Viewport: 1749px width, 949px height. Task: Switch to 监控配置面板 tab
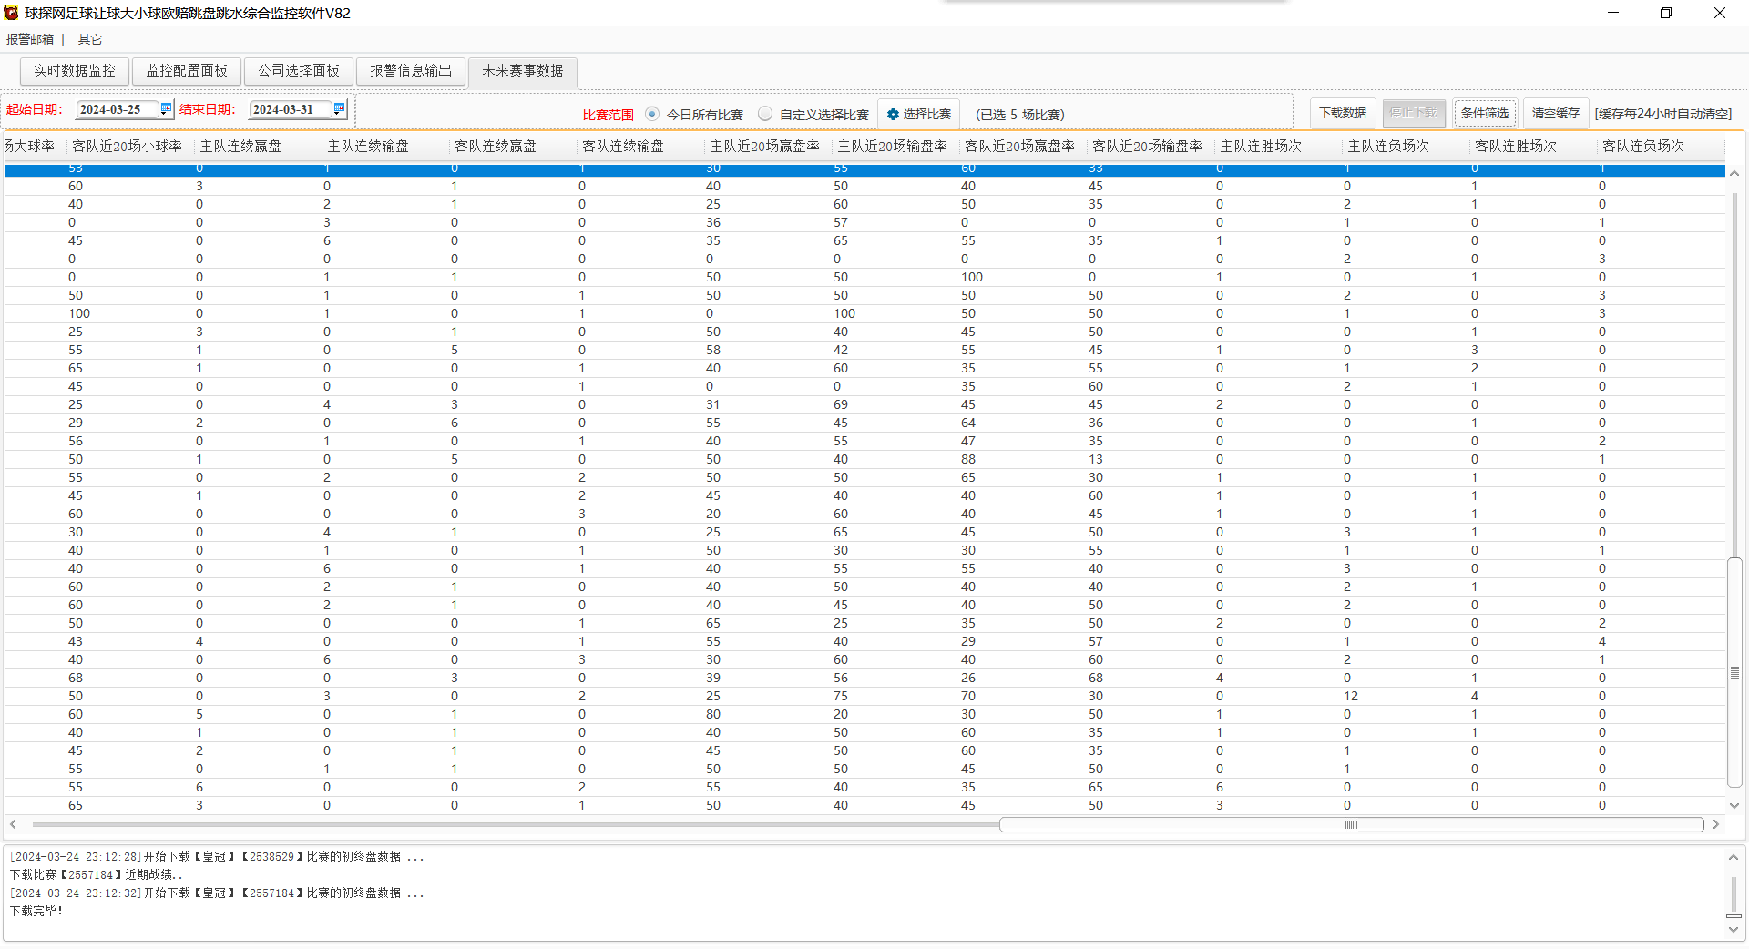click(x=187, y=71)
